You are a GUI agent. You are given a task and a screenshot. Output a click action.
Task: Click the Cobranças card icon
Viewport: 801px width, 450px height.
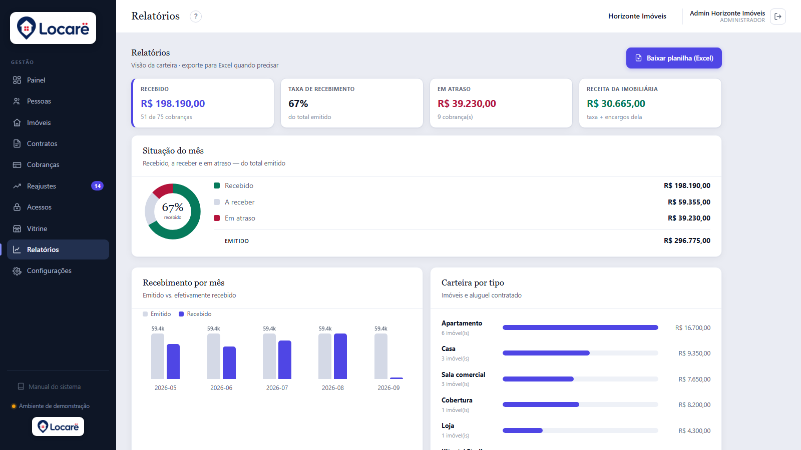coord(17,164)
